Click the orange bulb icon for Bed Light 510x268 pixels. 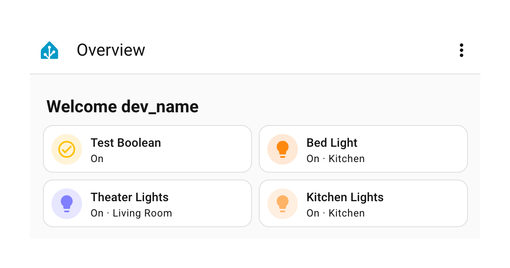click(x=283, y=149)
